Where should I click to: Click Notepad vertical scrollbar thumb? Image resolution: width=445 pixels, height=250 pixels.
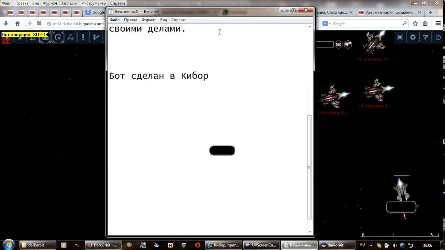(x=310, y=167)
